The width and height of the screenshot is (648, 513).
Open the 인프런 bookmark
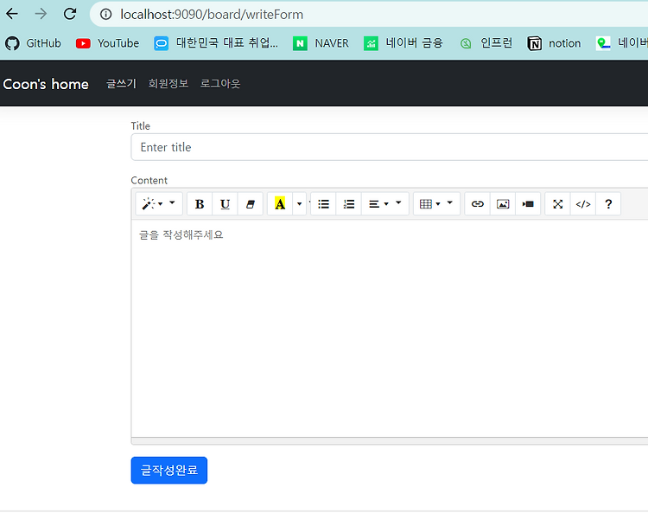[486, 43]
